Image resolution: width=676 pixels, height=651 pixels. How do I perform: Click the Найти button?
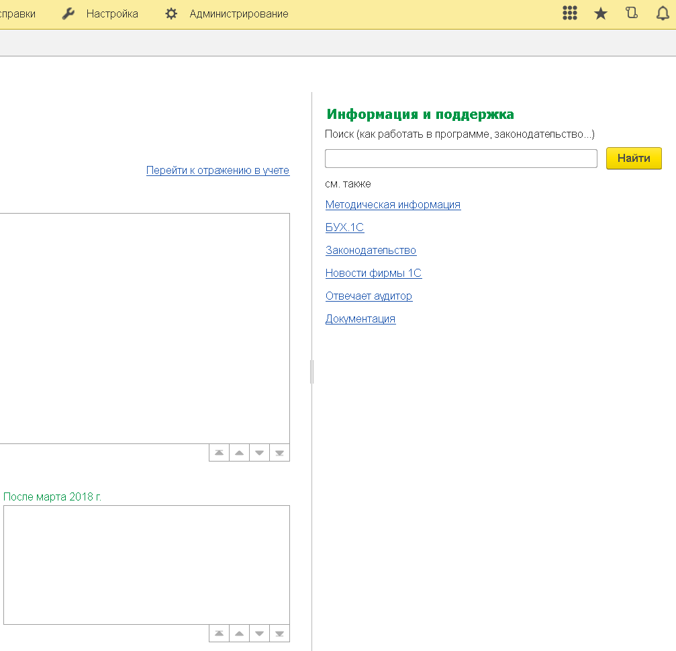click(x=634, y=159)
